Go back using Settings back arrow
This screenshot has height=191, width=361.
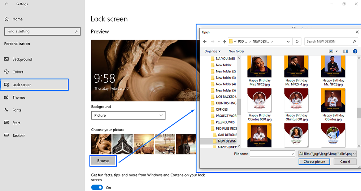pos(6,4)
